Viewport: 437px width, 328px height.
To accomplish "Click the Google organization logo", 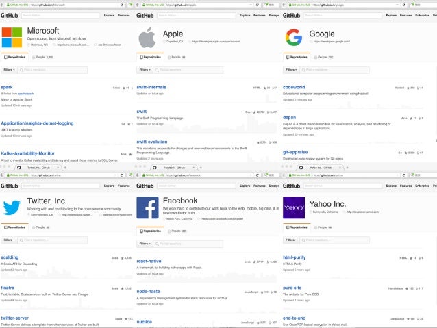I will point(294,38).
